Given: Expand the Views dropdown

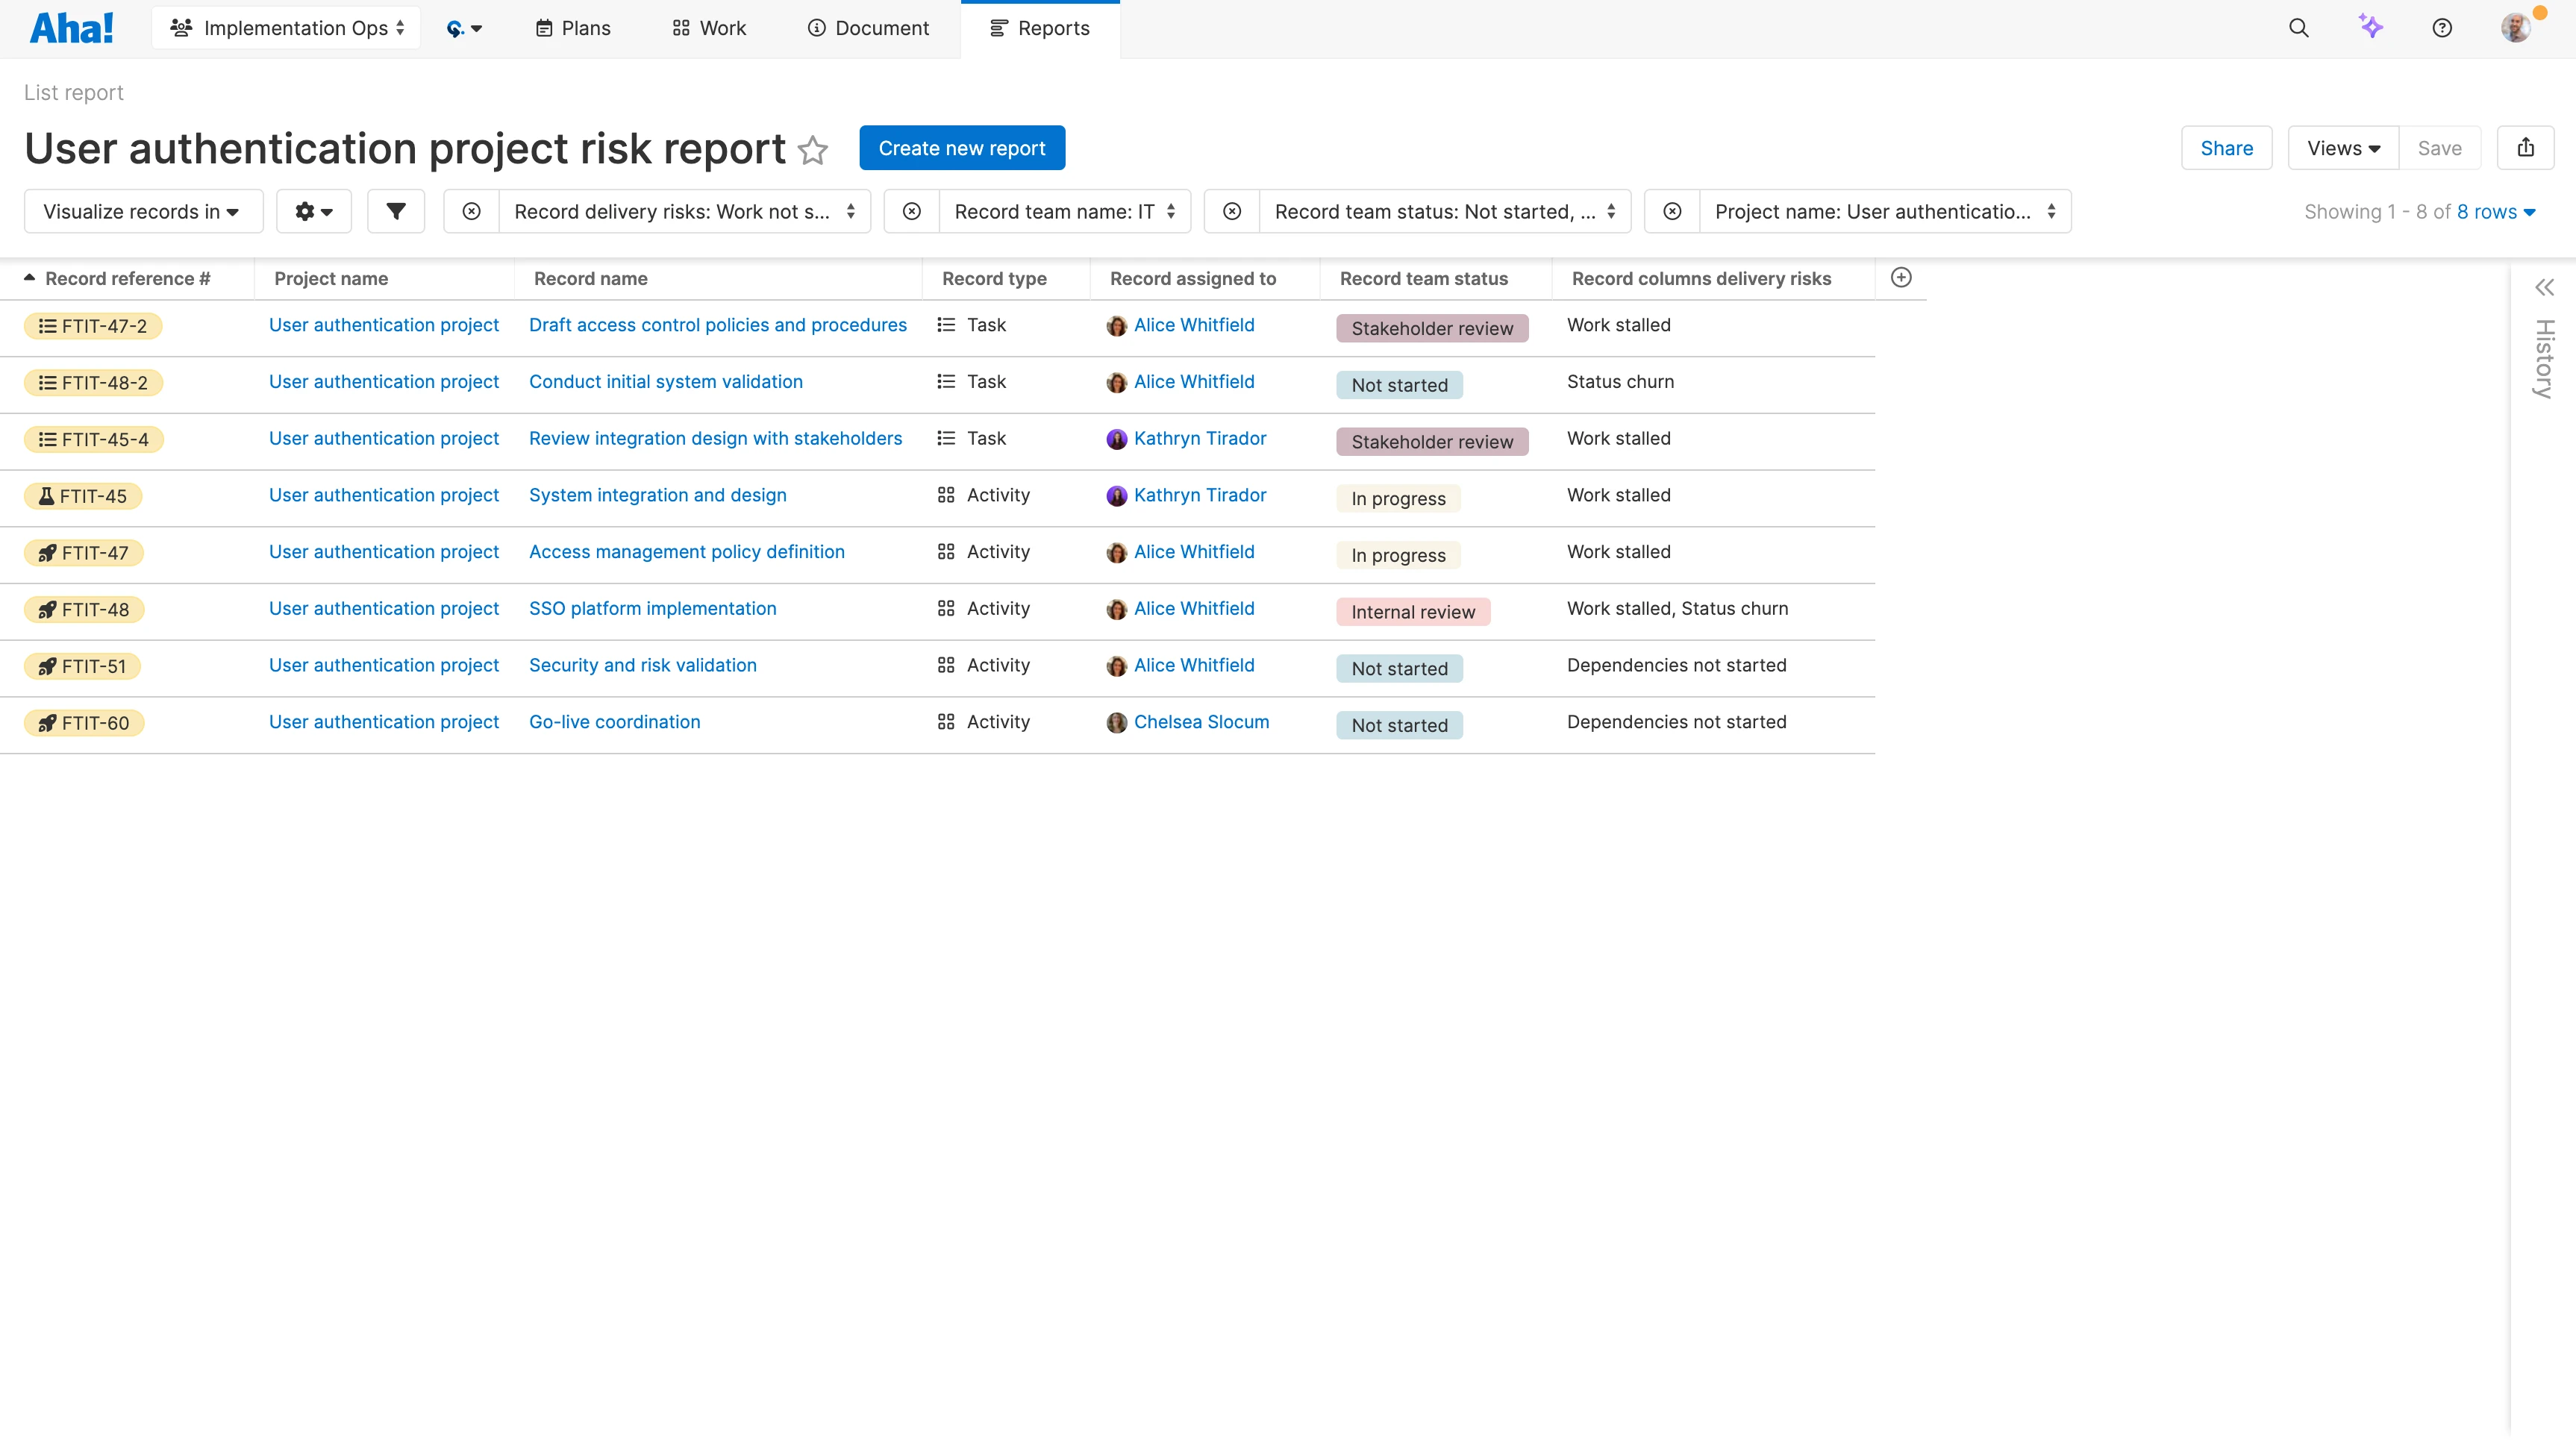Looking at the screenshot, I should point(2342,148).
